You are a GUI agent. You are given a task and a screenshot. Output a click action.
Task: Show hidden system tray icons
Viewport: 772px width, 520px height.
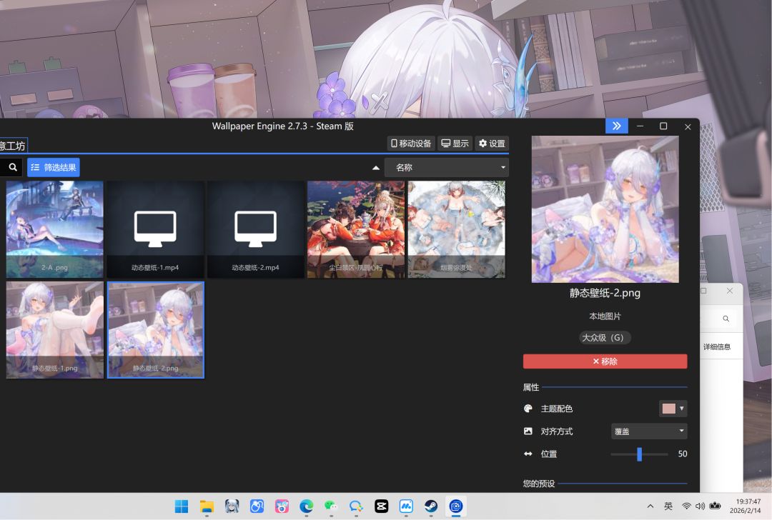[650, 506]
